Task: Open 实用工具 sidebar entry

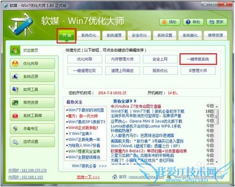Action: coord(32,89)
